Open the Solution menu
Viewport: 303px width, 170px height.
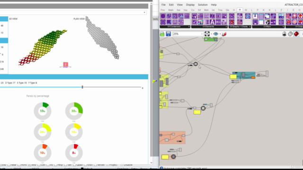coord(203,5)
